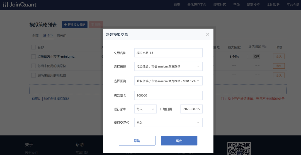Open the 选择策略 dropdown
Viewport: 301px width, 155px height.
(x=168, y=66)
